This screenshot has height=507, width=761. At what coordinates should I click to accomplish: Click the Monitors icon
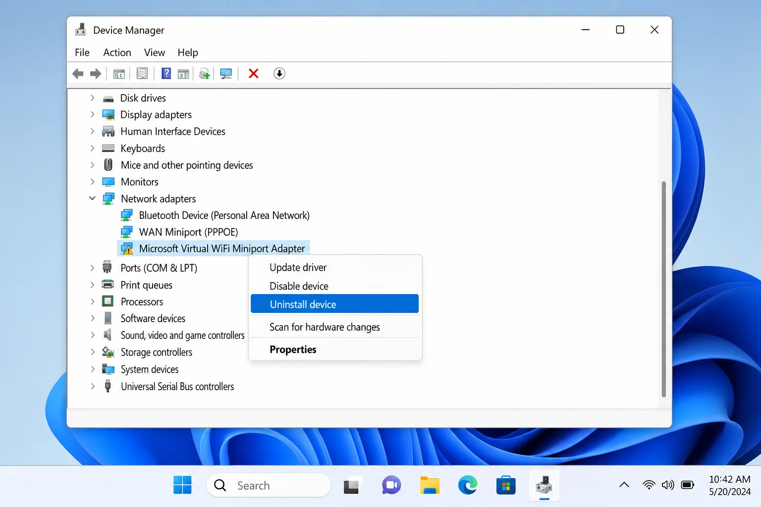(x=108, y=182)
